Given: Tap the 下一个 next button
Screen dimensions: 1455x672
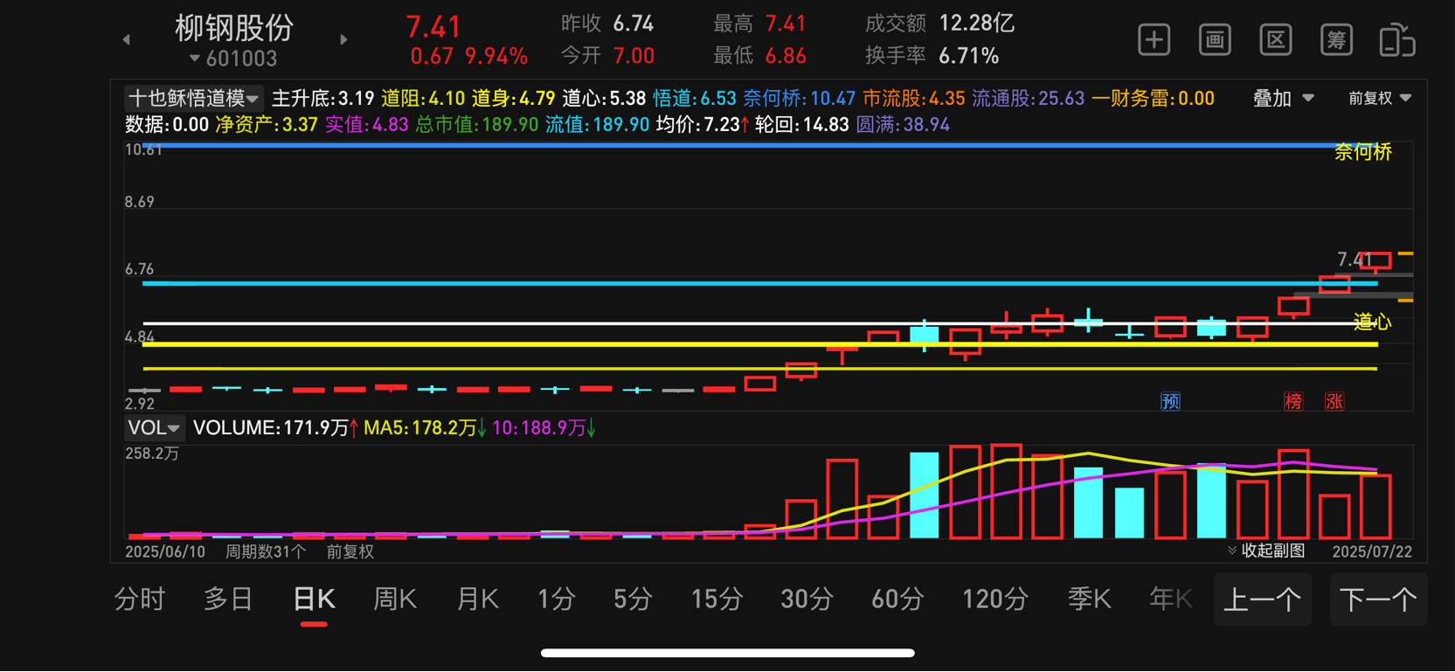Looking at the screenshot, I should [1378, 599].
